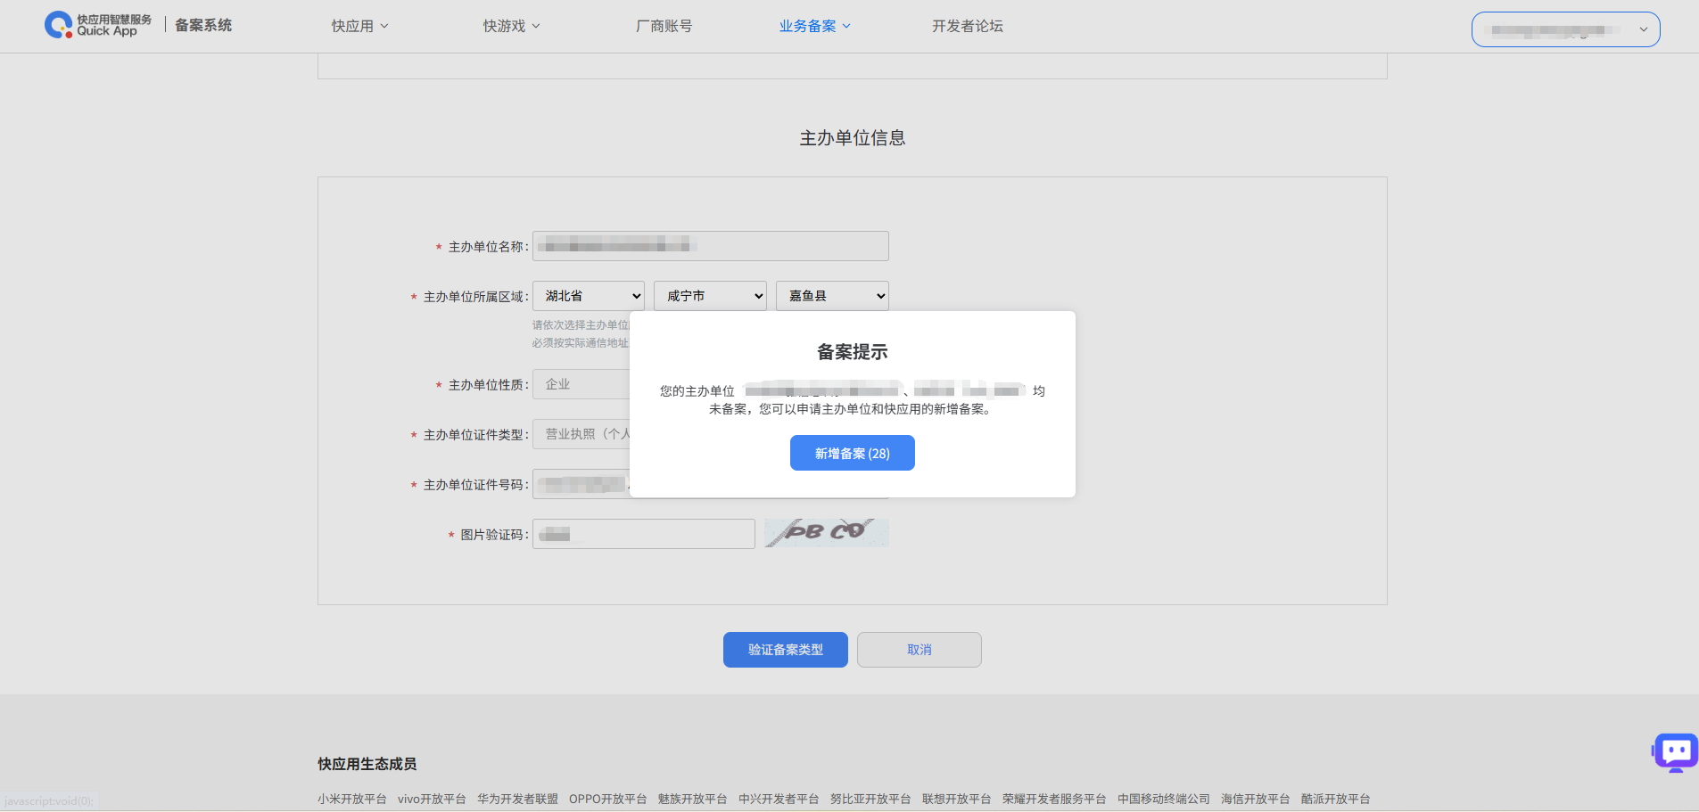Expand the 快应用 navigation menu

pyautogui.click(x=359, y=26)
